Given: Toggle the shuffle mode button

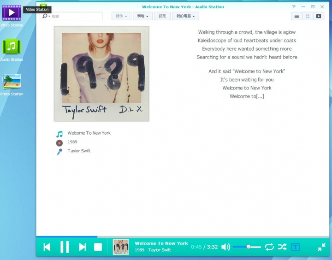Looking at the screenshot, I should click(x=282, y=247).
